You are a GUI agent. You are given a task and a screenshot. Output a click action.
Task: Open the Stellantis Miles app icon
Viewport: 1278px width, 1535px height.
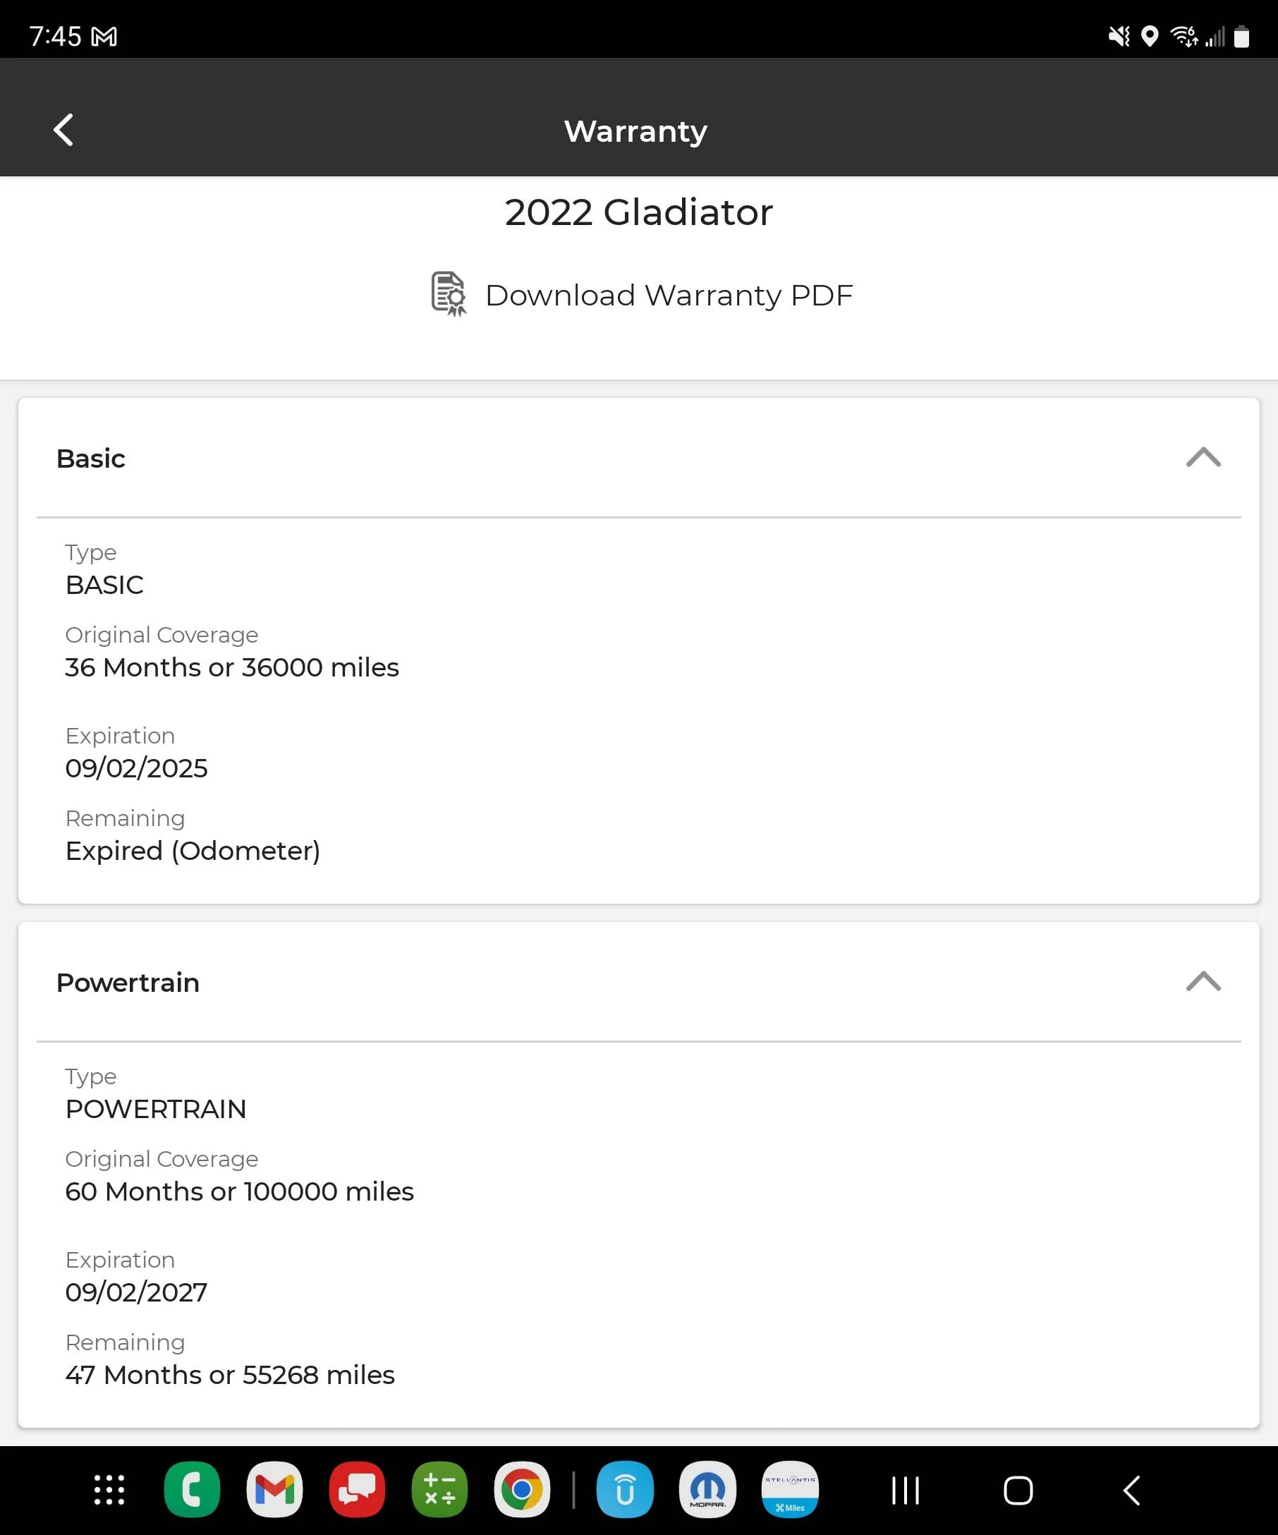(790, 1489)
